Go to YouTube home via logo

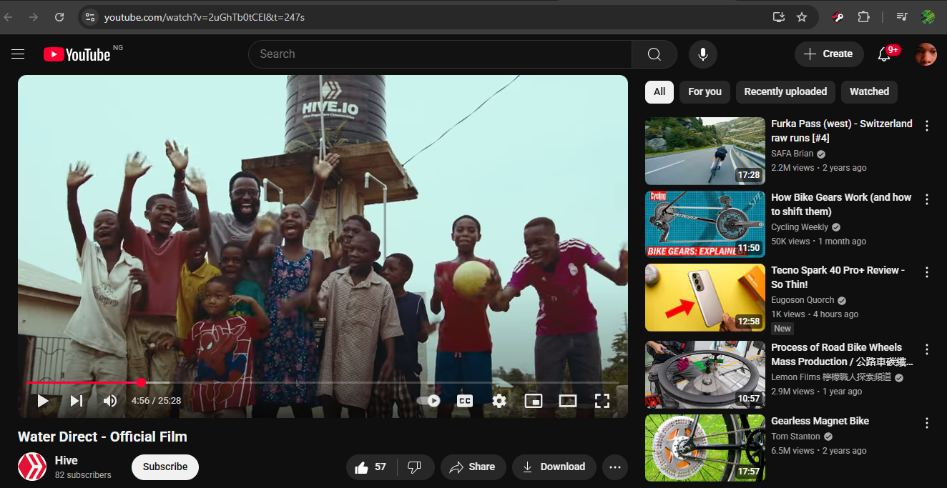(77, 54)
